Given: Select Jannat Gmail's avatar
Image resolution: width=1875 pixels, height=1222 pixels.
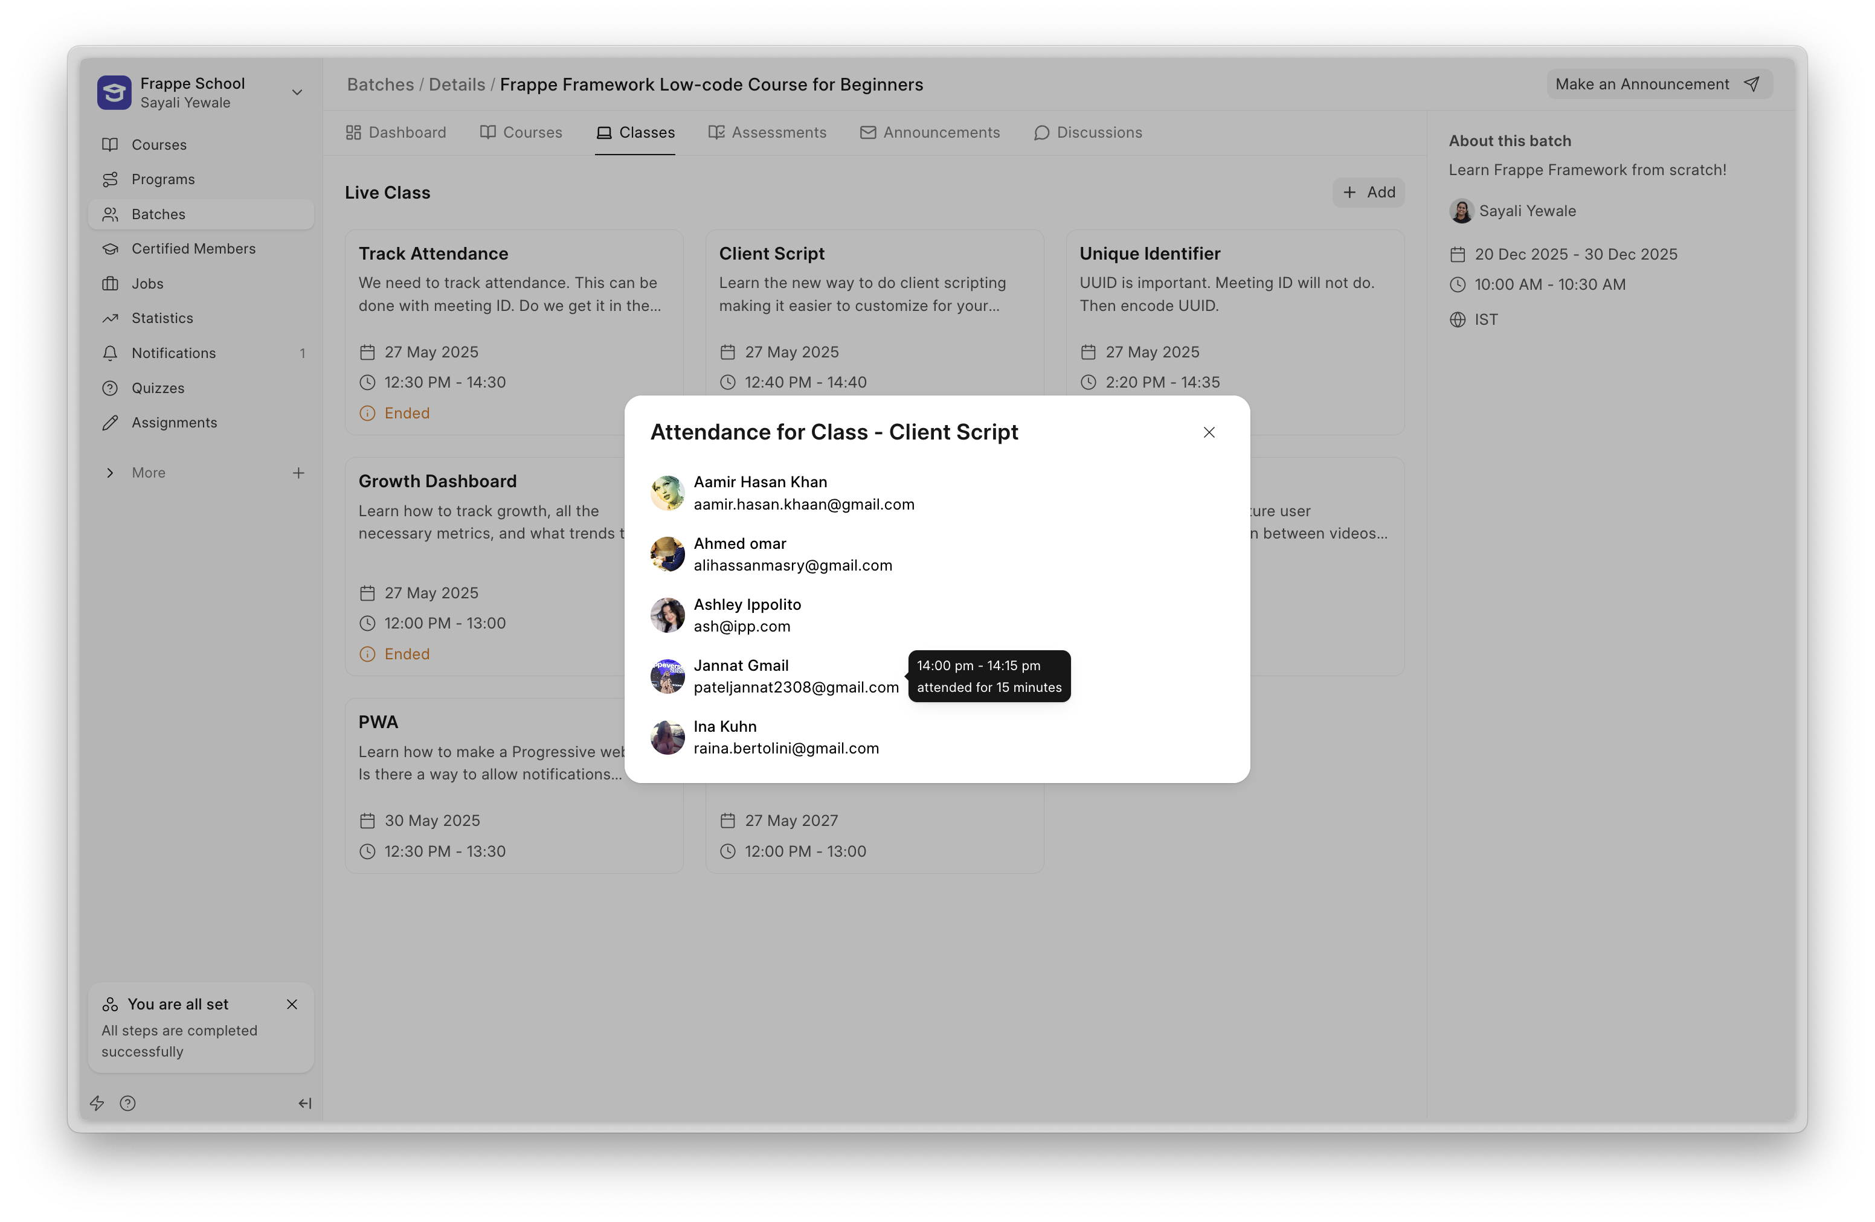Looking at the screenshot, I should 667,676.
